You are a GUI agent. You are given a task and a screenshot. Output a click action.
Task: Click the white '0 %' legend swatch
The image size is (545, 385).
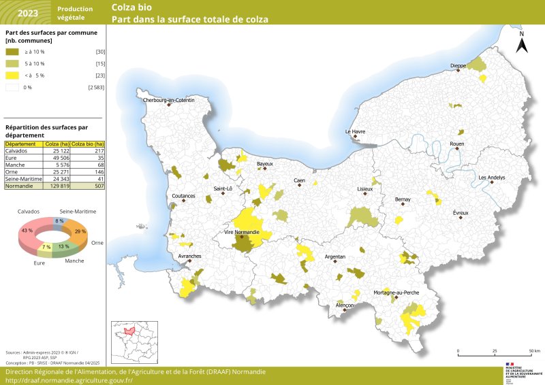[12, 87]
